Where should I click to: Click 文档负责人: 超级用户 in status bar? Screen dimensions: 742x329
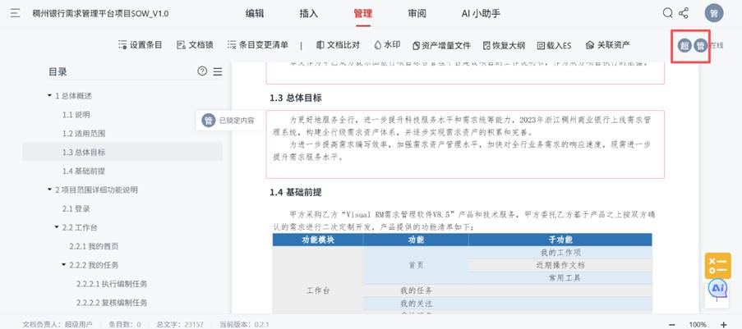[58, 324]
